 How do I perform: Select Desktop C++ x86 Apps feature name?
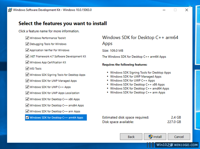tap(55, 99)
